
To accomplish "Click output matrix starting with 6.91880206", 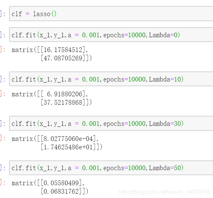I will click(x=52, y=98).
